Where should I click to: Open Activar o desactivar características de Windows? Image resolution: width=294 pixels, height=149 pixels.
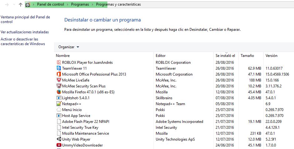pos(23,41)
